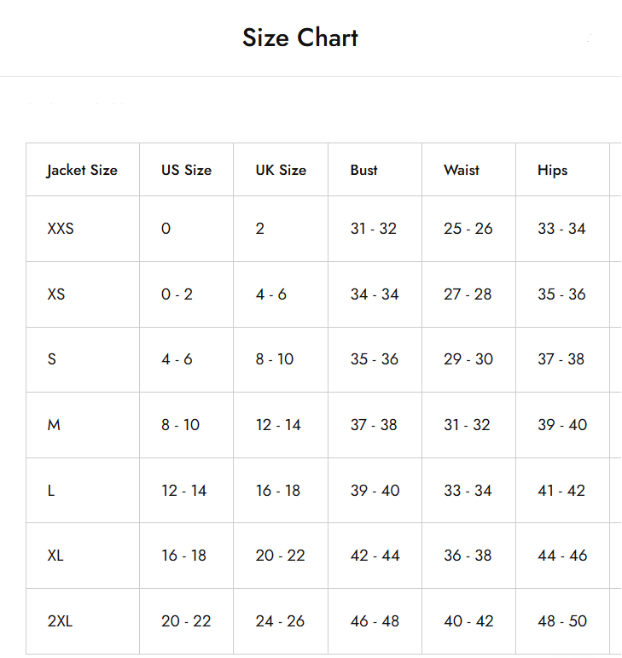Click the Bust column header

(363, 170)
